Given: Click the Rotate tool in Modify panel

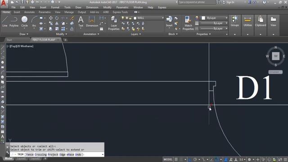Looking at the screenshot, I should [57, 18].
